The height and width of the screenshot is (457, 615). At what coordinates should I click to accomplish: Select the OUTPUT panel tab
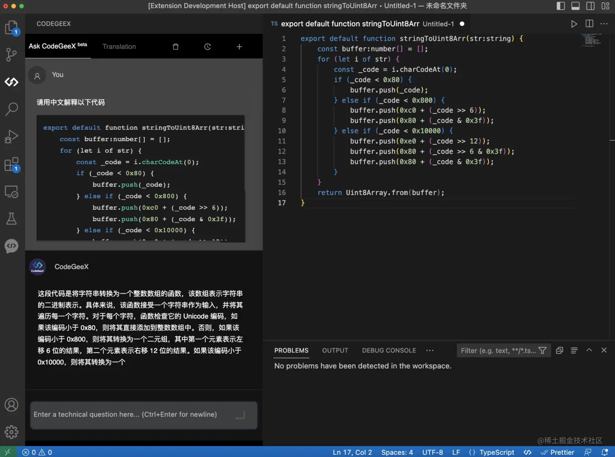(335, 350)
